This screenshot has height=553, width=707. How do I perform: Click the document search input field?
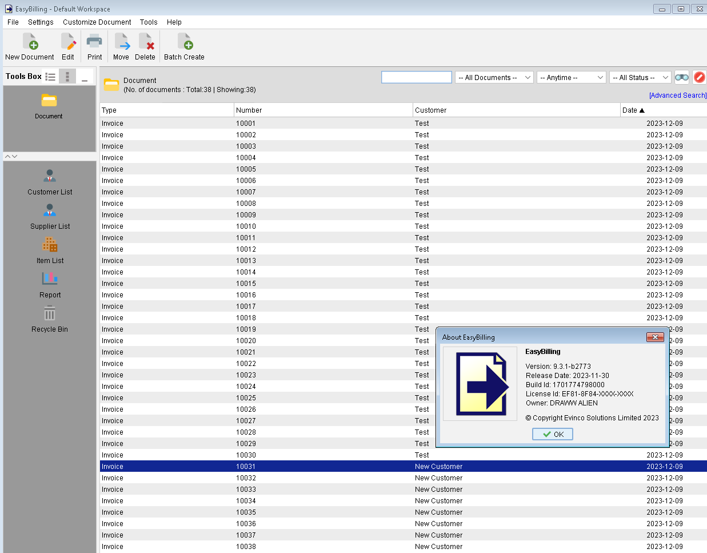(417, 77)
